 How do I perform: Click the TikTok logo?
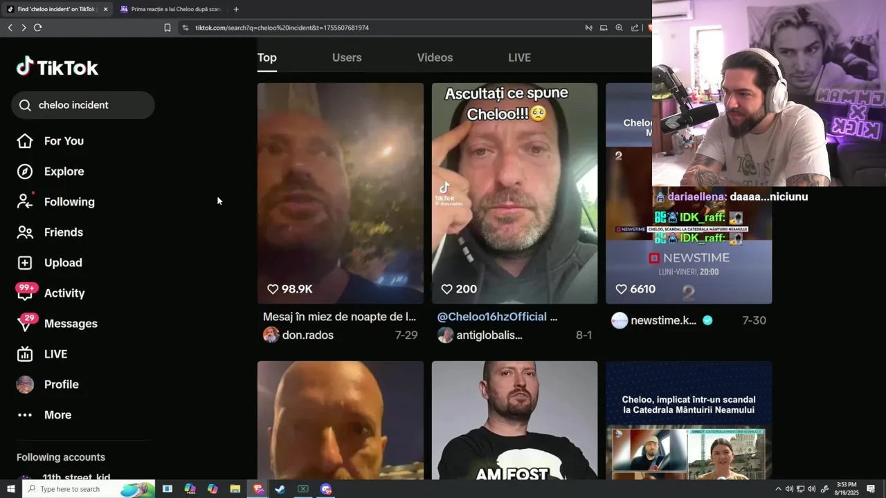pyautogui.click(x=57, y=67)
